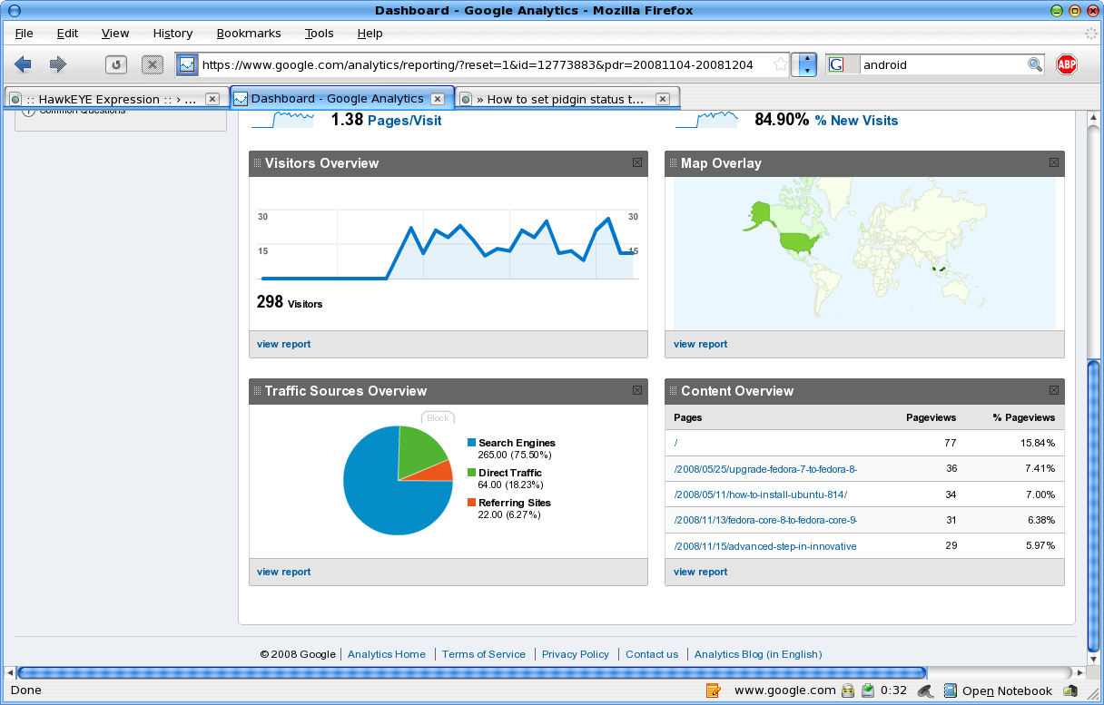Grab the Content Overview drag handle icon

click(674, 391)
